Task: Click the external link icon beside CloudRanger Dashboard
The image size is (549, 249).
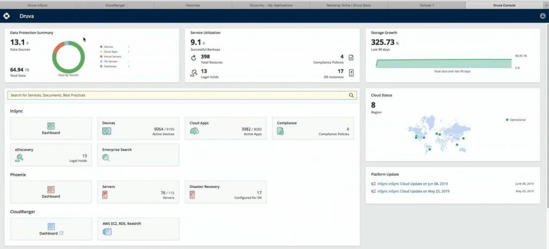Action: (62, 233)
